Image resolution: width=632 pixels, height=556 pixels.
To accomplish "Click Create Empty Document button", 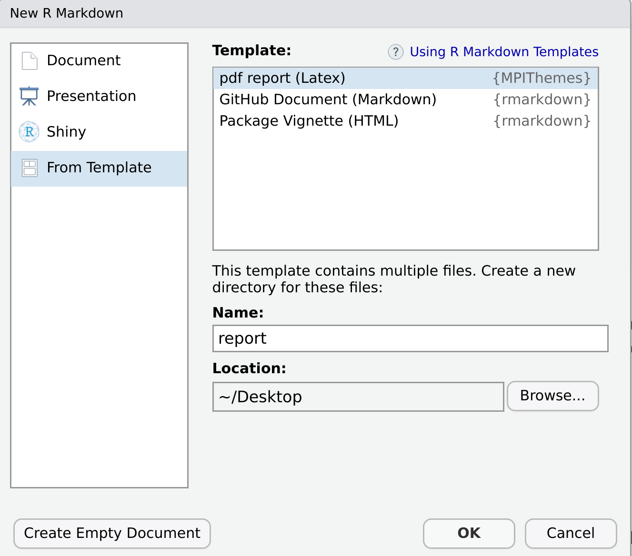I will [112, 533].
